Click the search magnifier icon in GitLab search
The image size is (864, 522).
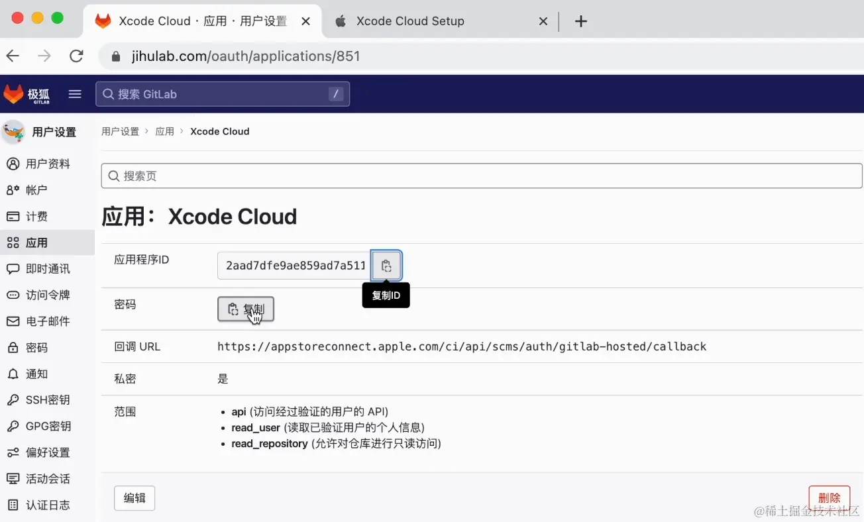[x=109, y=94]
